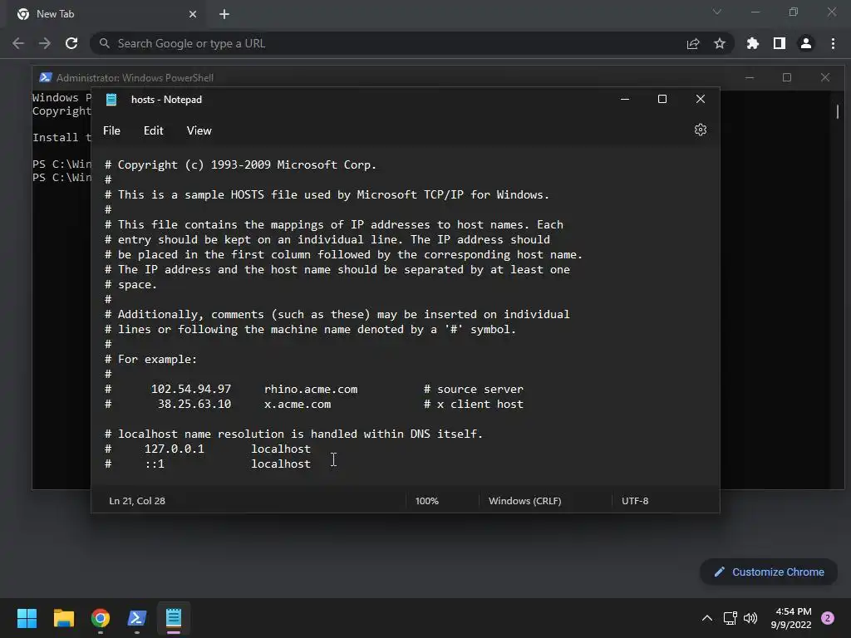Click the Administrator: Windows PowerShell title
Viewport: 851px width, 638px height.
pos(135,77)
